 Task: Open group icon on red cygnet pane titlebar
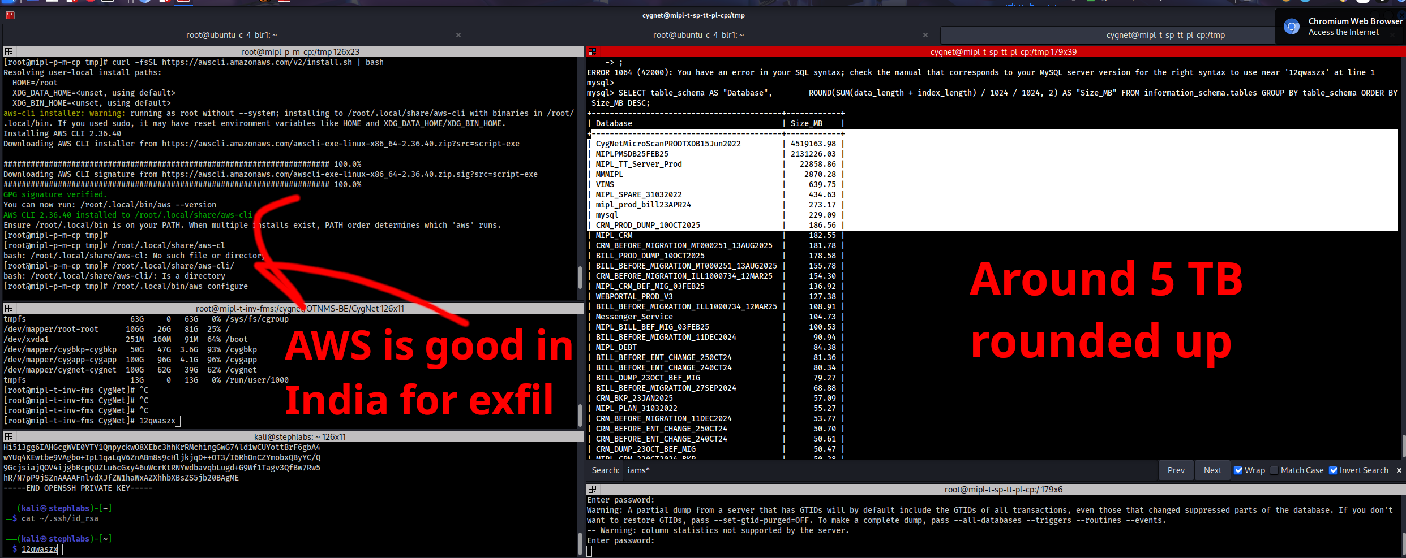tap(592, 52)
